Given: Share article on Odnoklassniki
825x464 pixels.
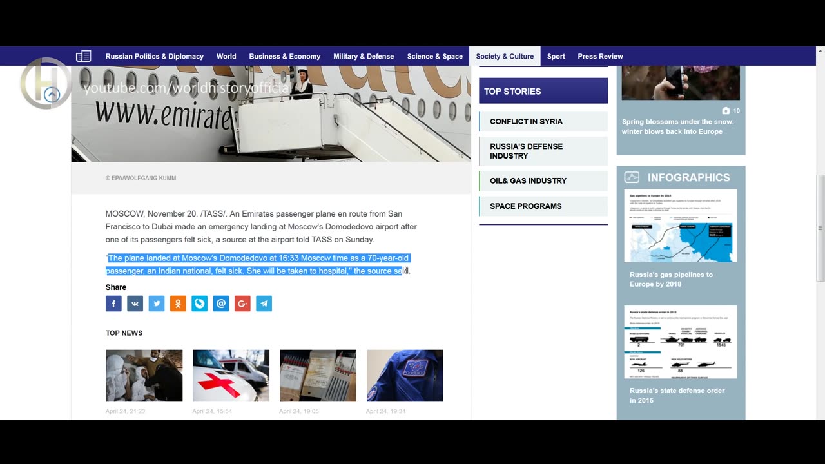Looking at the screenshot, I should [x=178, y=304].
